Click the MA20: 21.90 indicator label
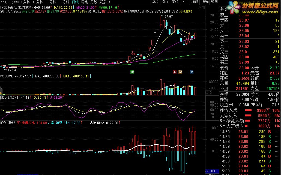281x175 pixels. coord(86,8)
